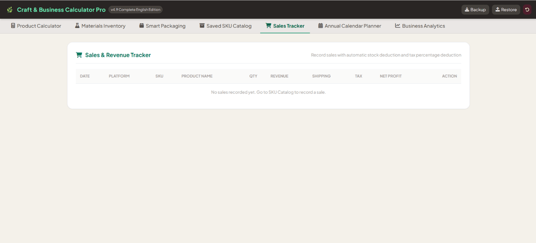Click the calendar icon for Annual Planner
Screen dimensions: 536x243
pos(320,26)
